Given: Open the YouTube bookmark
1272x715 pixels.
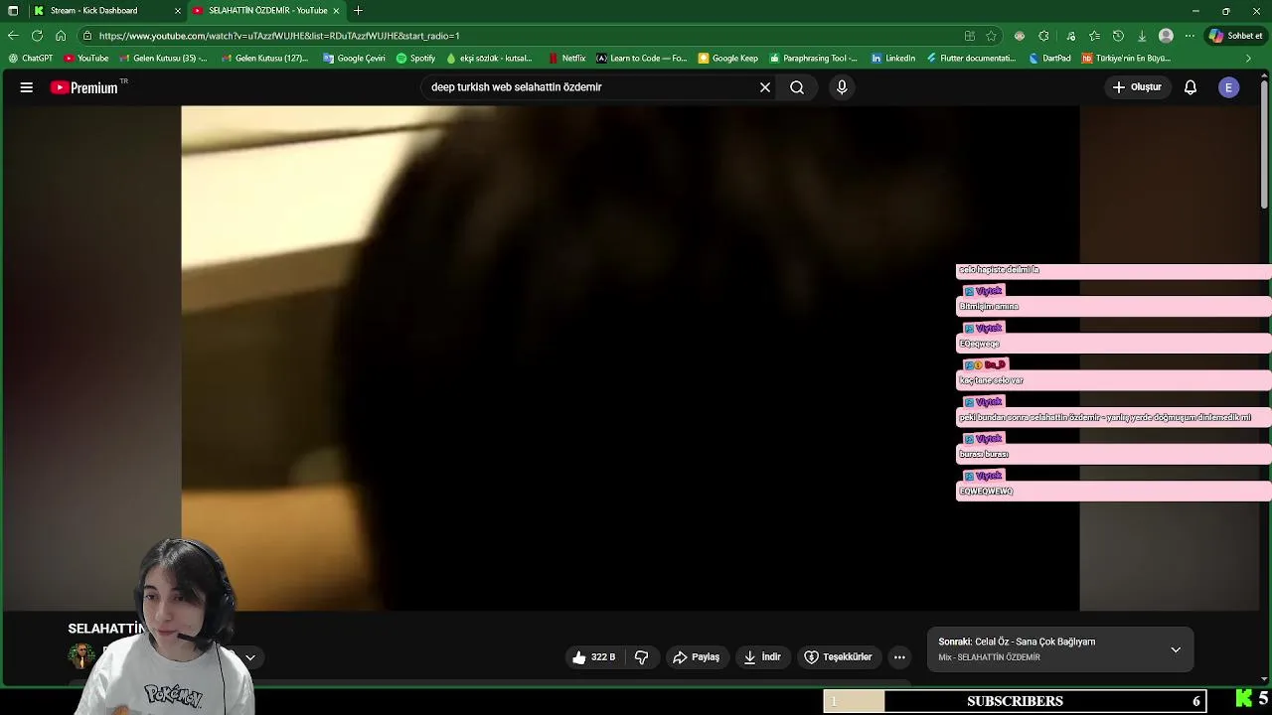Looking at the screenshot, I should pyautogui.click(x=85, y=59).
